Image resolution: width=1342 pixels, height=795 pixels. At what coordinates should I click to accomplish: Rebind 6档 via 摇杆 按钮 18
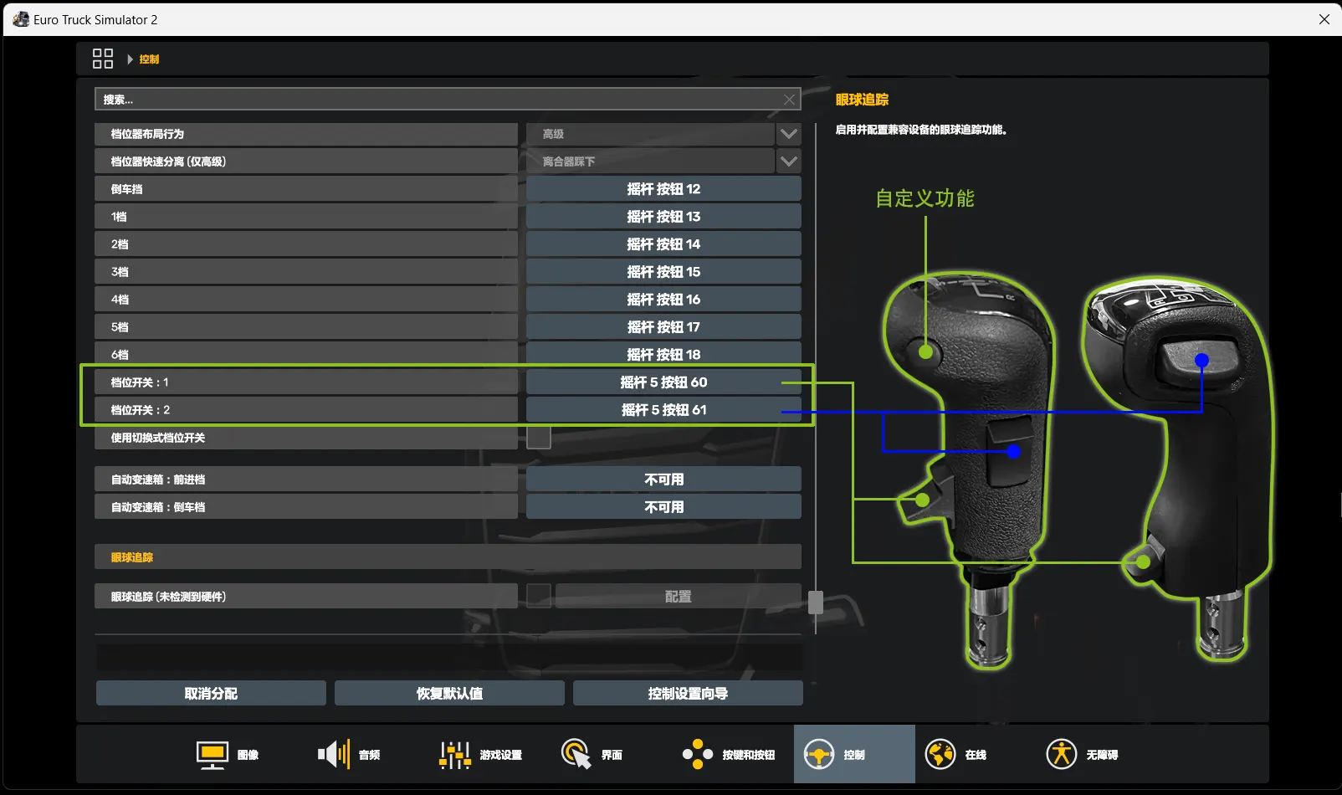pos(663,355)
